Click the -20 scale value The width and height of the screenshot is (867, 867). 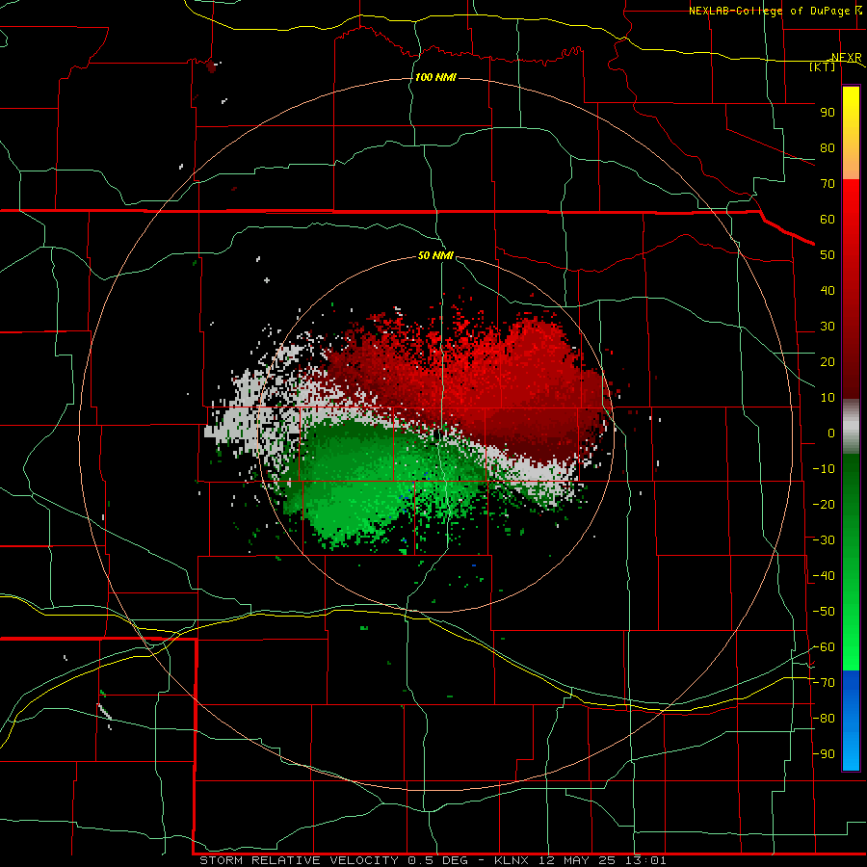point(824,505)
